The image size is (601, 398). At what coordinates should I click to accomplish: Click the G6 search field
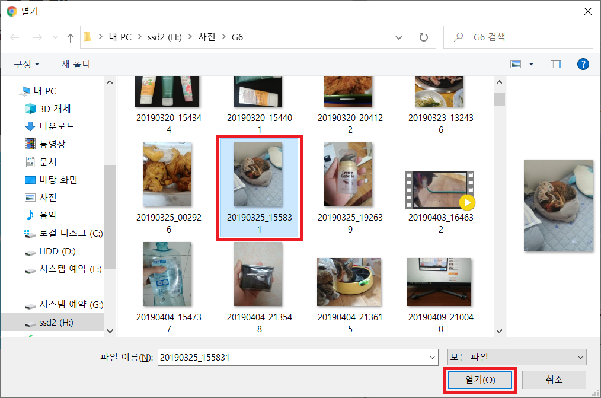click(518, 37)
